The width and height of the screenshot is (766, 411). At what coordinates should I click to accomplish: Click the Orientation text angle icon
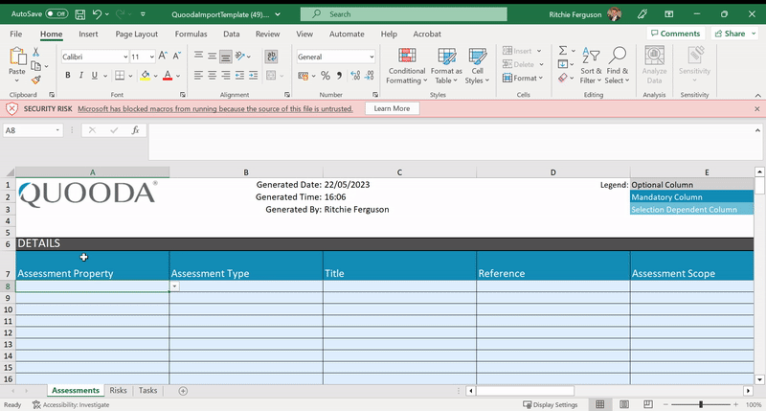pos(240,57)
